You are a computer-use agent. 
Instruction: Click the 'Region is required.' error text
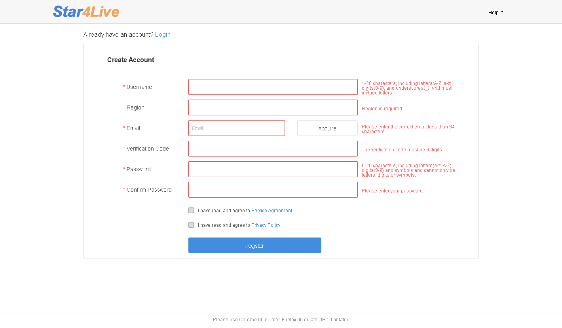click(x=382, y=109)
